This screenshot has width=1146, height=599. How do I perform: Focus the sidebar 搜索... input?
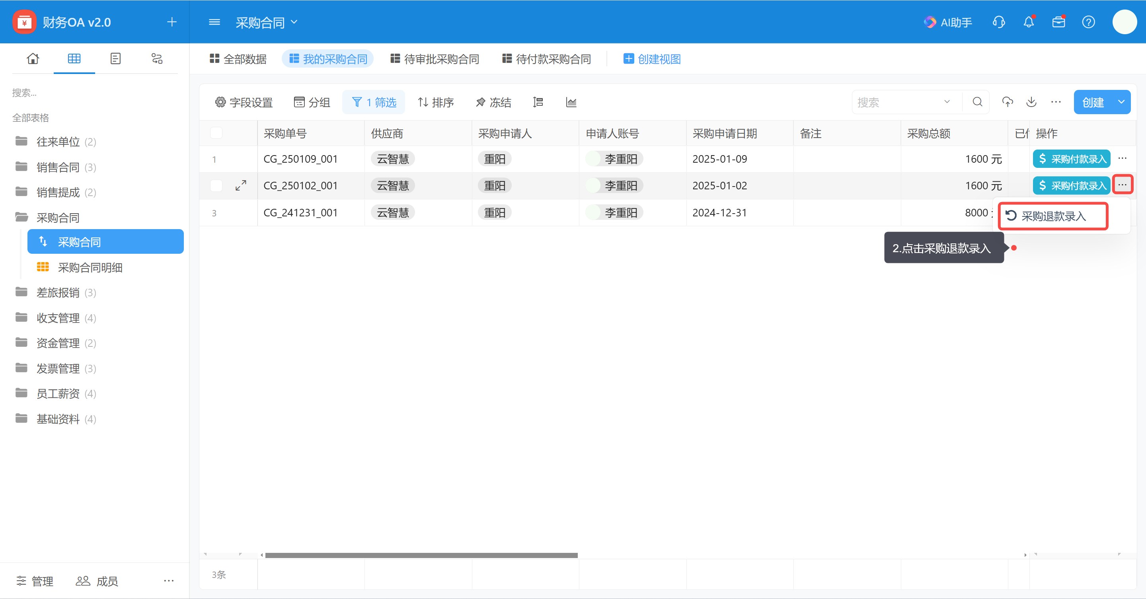click(x=94, y=93)
